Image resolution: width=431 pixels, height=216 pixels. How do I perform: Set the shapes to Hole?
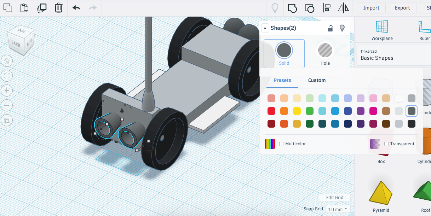[x=325, y=54]
